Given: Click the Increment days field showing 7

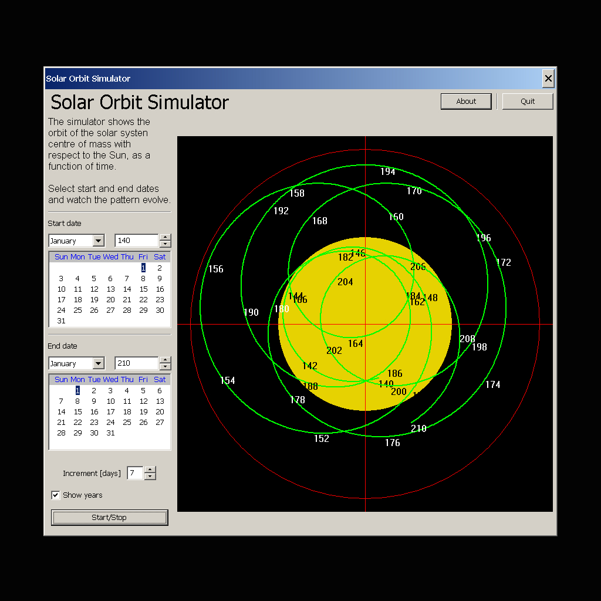Looking at the screenshot, I should (x=135, y=473).
